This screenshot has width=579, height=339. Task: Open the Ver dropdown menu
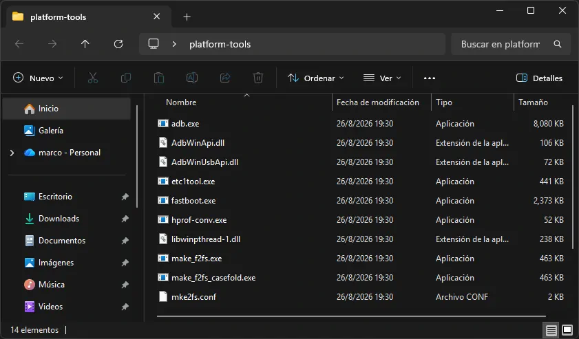382,78
